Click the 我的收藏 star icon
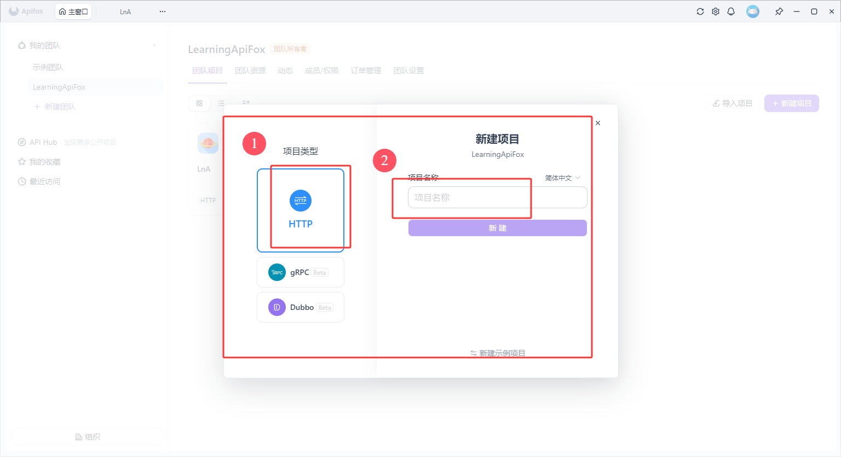This screenshot has height=457, width=841. (22, 162)
